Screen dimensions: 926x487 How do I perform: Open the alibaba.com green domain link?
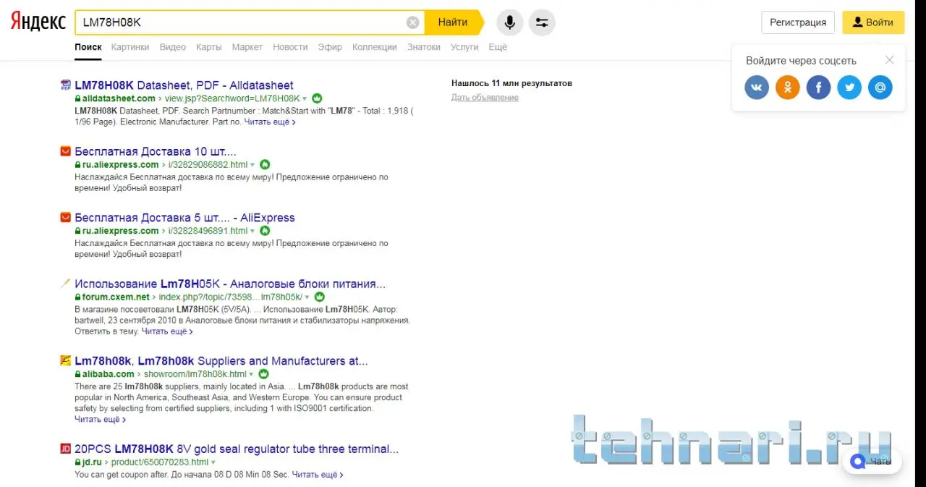click(108, 374)
